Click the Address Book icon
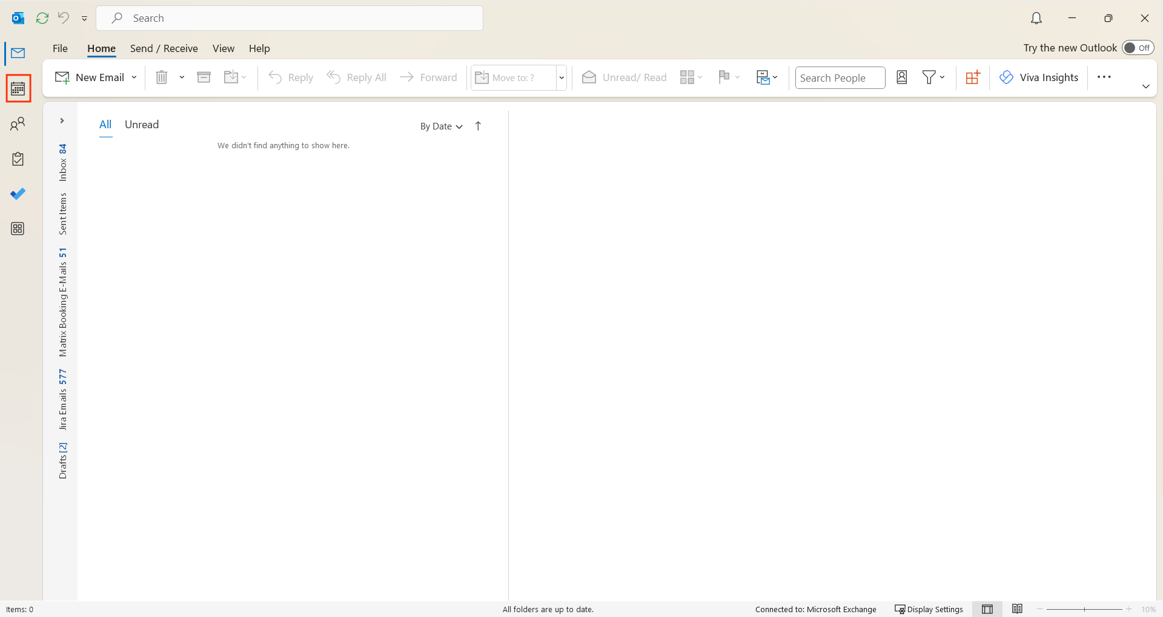Image resolution: width=1163 pixels, height=617 pixels. tap(901, 77)
